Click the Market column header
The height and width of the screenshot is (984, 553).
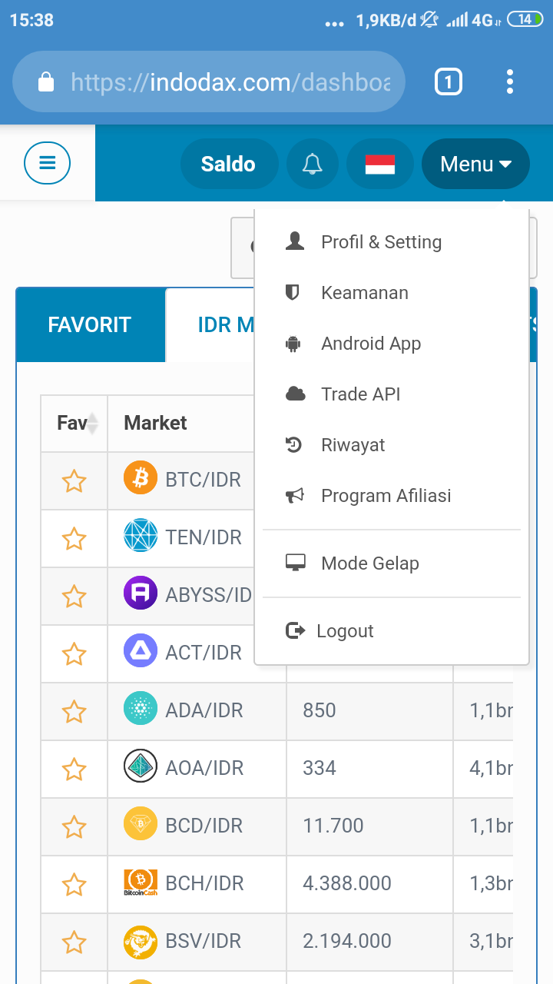(x=155, y=423)
